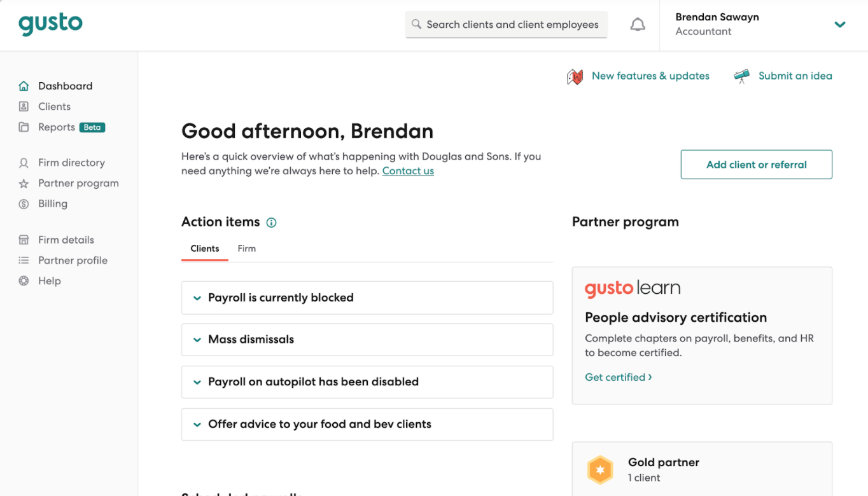Switch to the Firm tab
Viewport: 868px width, 496px height.
246,249
